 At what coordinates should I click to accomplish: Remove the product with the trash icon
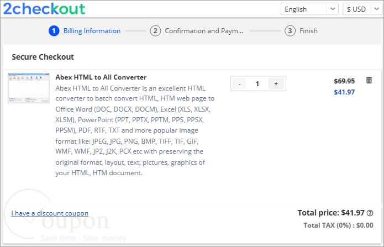pyautogui.click(x=369, y=80)
